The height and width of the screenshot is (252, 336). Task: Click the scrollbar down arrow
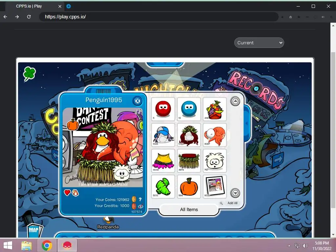coord(333,235)
